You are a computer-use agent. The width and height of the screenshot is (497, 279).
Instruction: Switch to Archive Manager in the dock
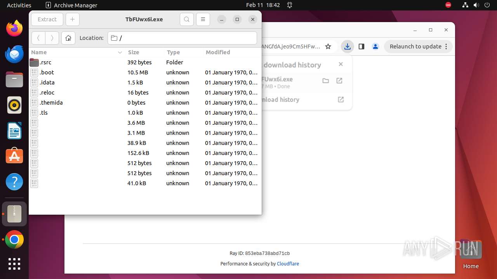(14, 214)
